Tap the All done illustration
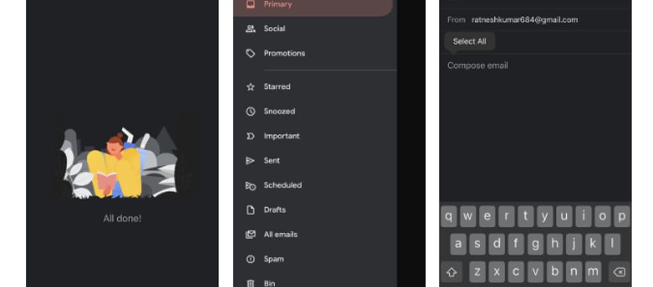Screen dimensions: 653x287 point(122,163)
